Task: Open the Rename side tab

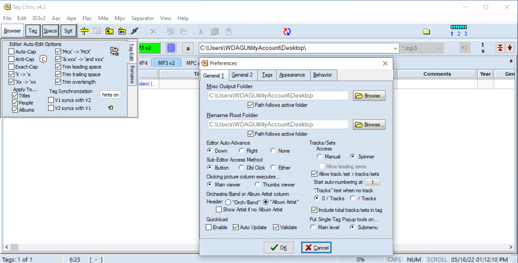Action: pos(132,74)
